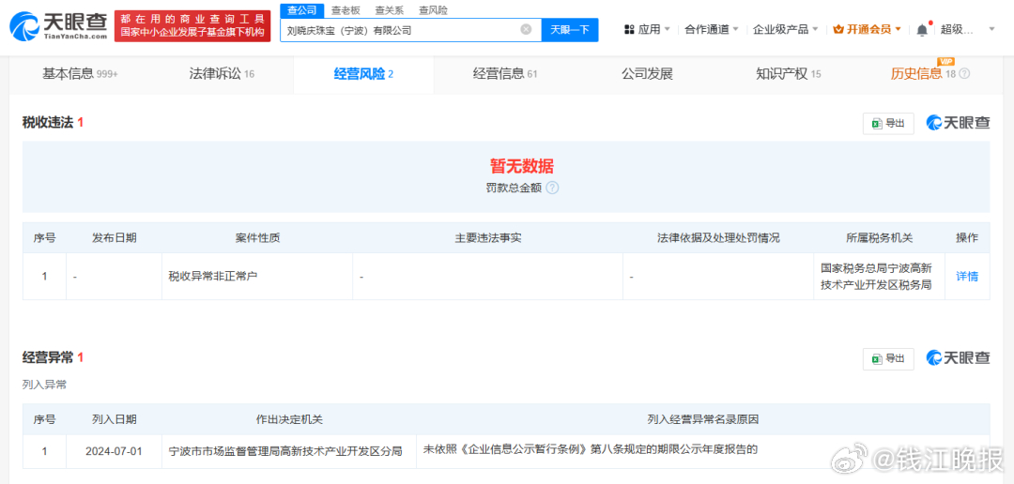Switch to 法律诉讼 16 tab
This screenshot has height=484, width=1014.
[x=222, y=74]
